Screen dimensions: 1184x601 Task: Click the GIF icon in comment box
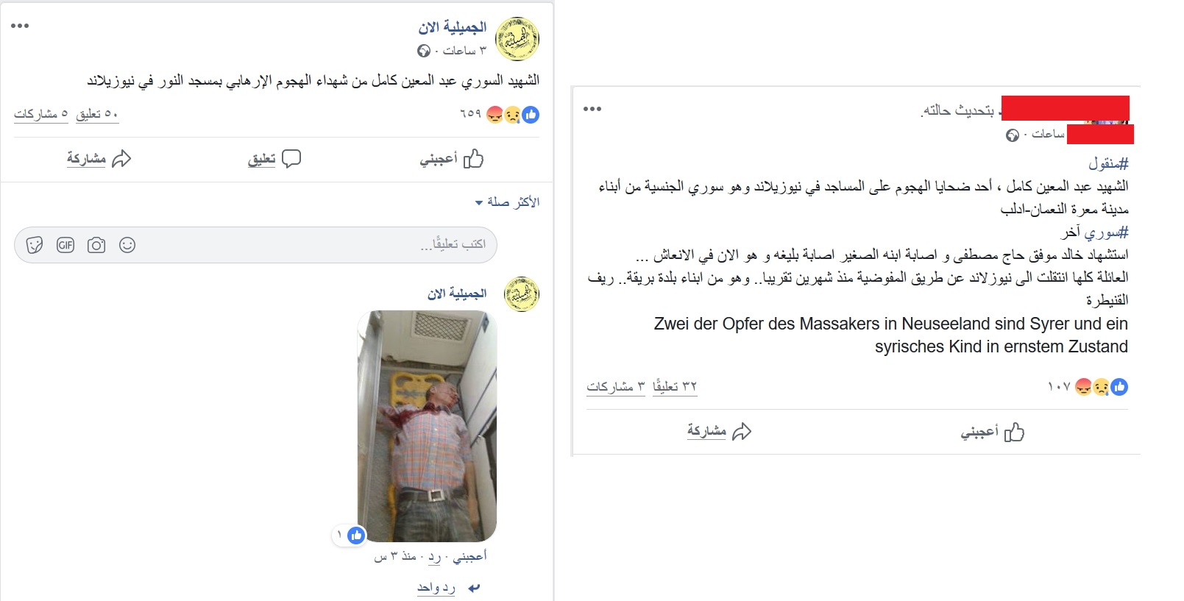pyautogui.click(x=65, y=245)
